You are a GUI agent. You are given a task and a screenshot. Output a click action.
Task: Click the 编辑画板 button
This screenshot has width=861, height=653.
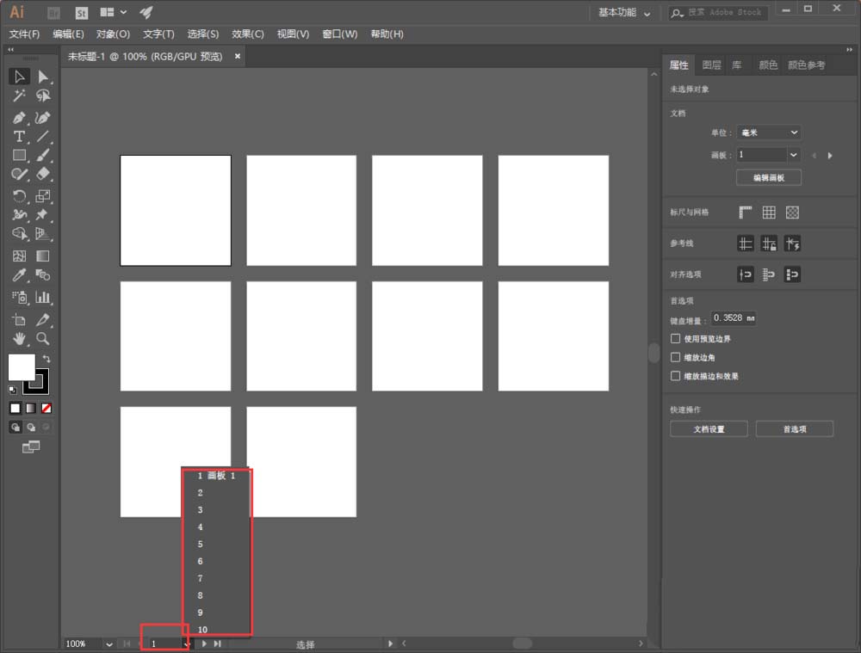pos(768,177)
